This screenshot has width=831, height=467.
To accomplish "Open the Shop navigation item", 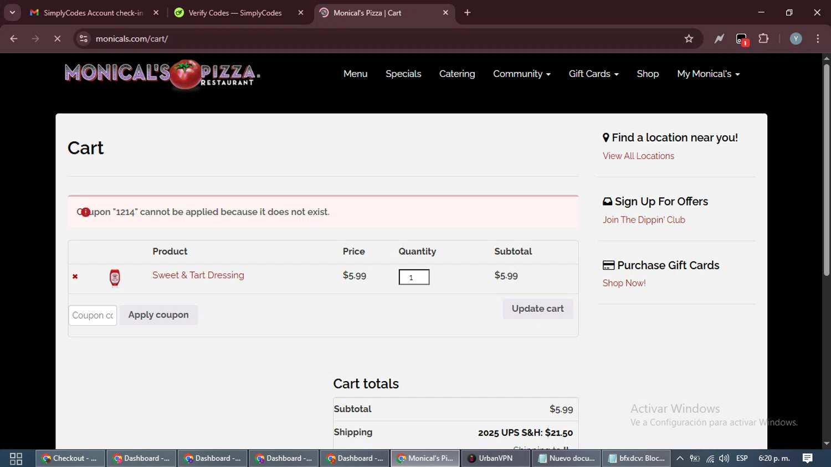I will click(648, 74).
